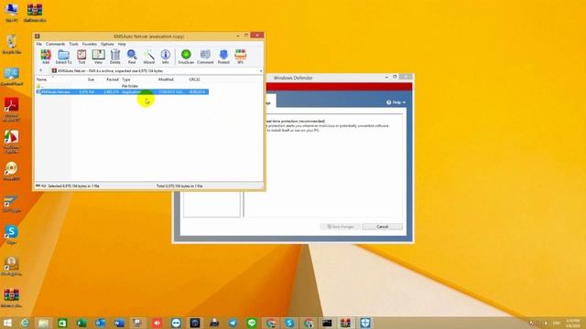Sort list by the Modified column
The image size is (586, 329).
(166, 80)
